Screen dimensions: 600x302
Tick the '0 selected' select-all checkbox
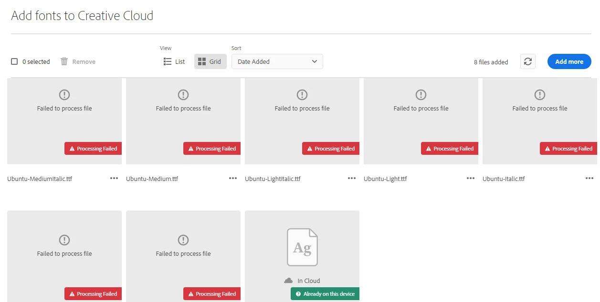[14, 61]
